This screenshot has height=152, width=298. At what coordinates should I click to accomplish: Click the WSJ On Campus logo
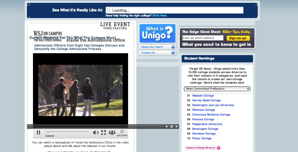(x=48, y=36)
